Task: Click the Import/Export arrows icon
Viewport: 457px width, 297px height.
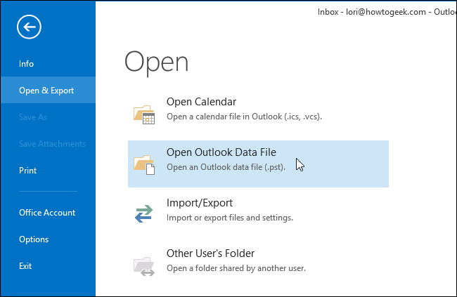Action: pyautogui.click(x=143, y=212)
